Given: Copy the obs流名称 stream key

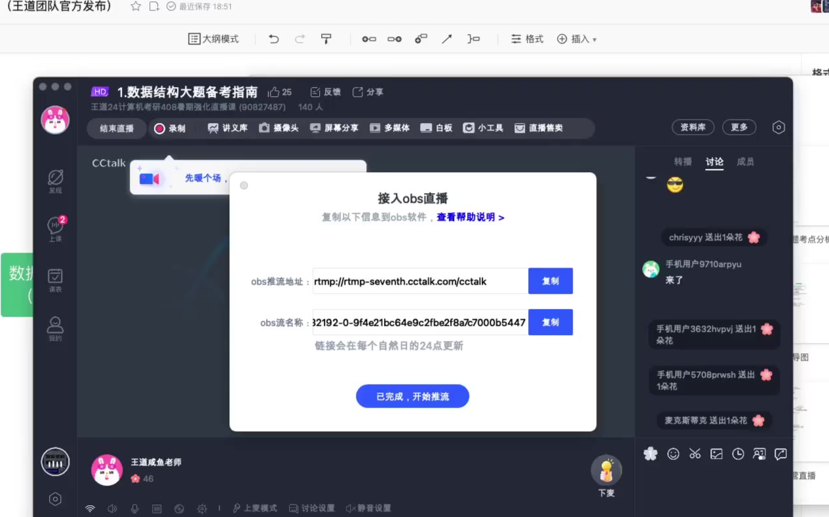Looking at the screenshot, I should point(550,322).
